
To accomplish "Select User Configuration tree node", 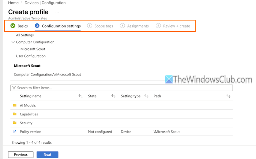I will point(31,56).
